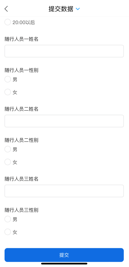Expand the blue chevron beside 提交数据
This screenshot has width=129, height=267.
(x=78, y=9)
